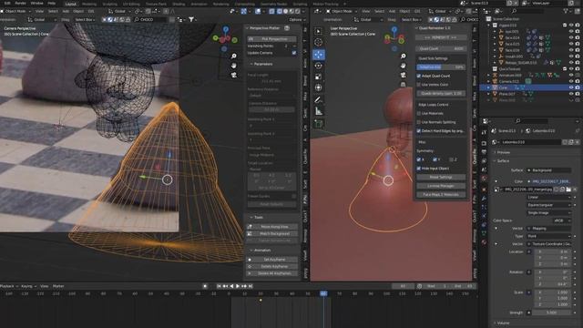Click Reset Settings in Quad Remesher

point(441,178)
